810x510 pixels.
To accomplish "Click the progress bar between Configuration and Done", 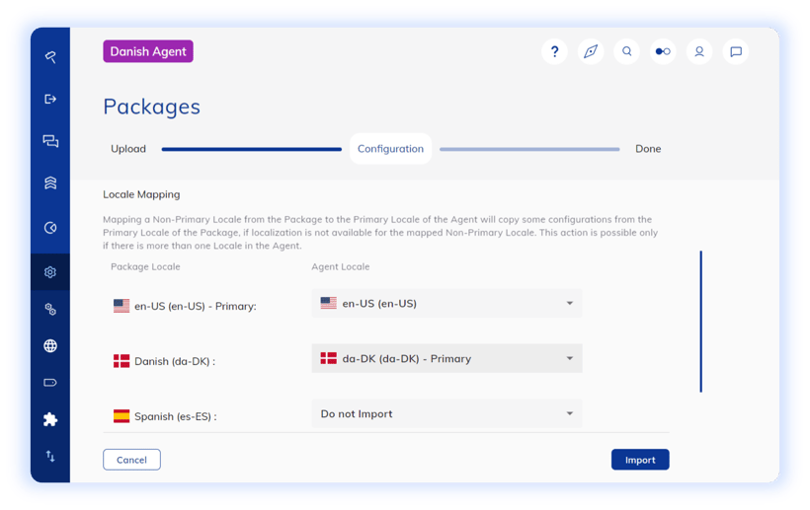I will [x=529, y=149].
